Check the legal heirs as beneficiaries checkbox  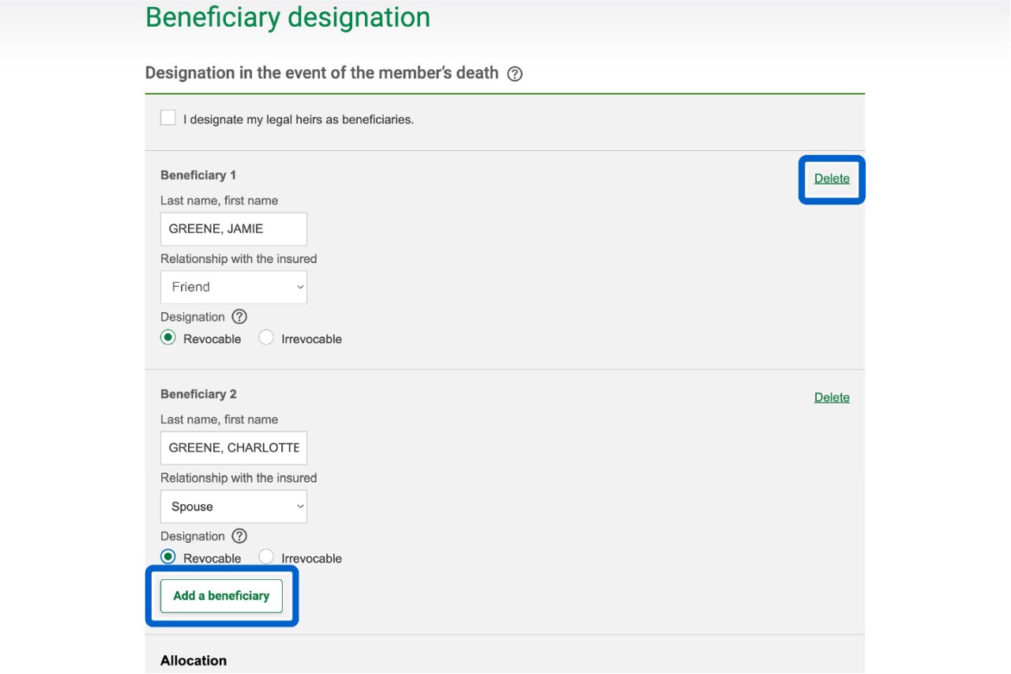coord(168,119)
